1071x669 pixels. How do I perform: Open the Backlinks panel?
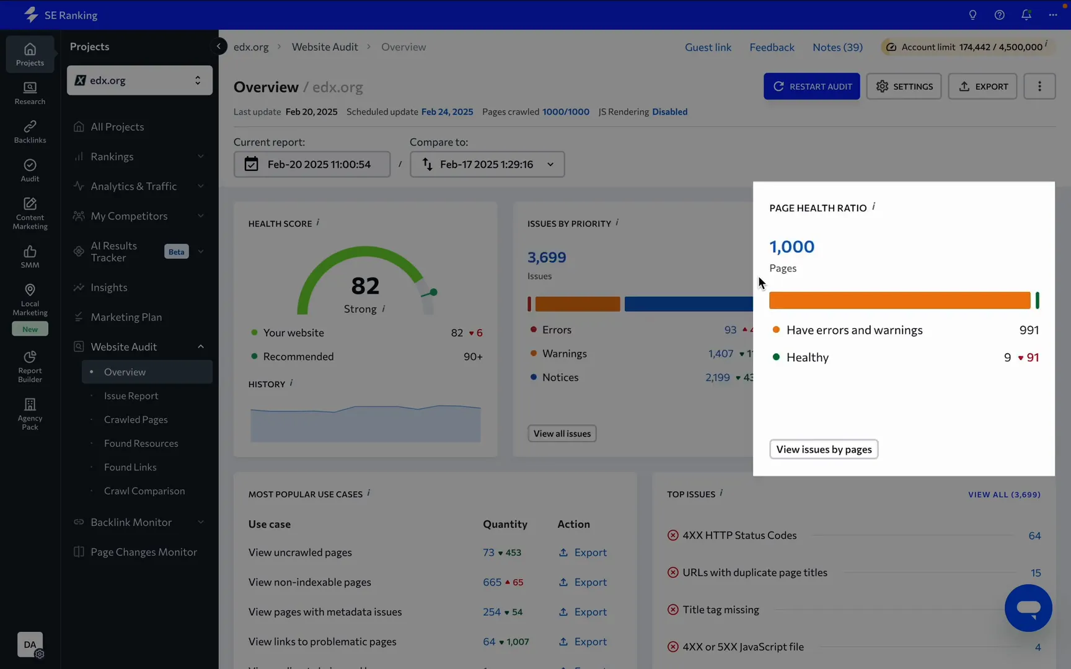[29, 131]
